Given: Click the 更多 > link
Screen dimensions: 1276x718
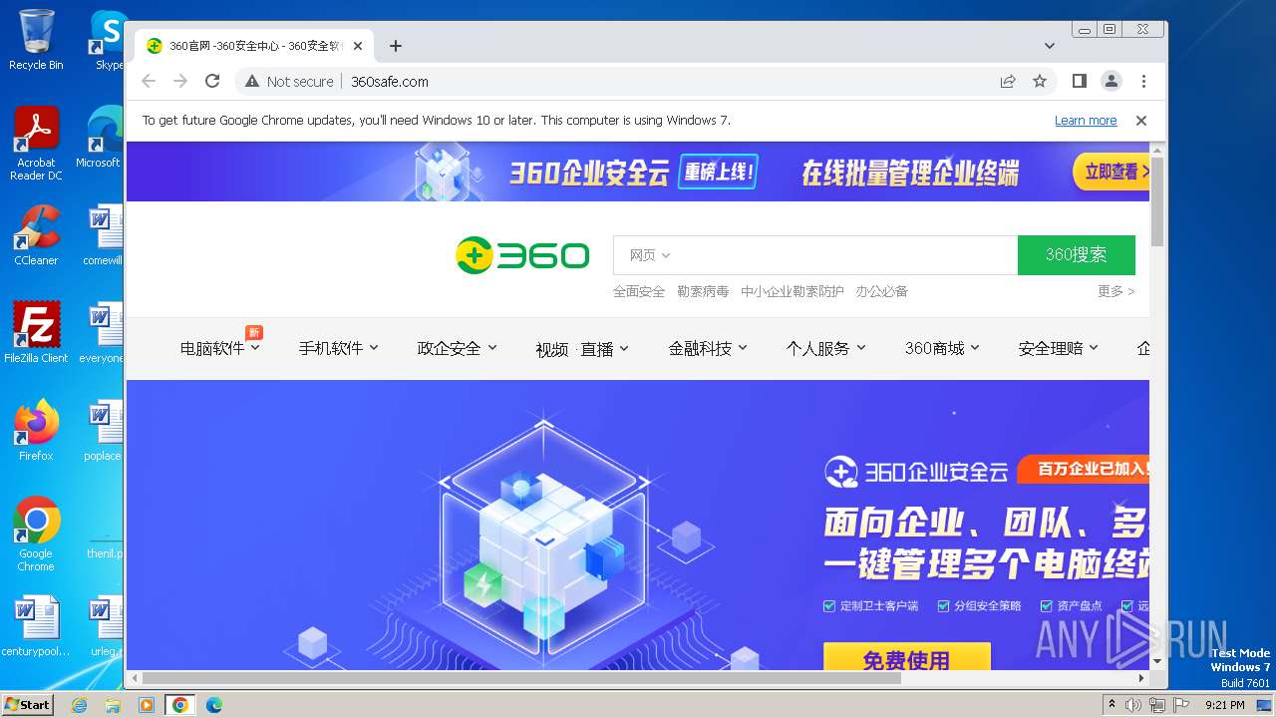Looking at the screenshot, I should [1116, 291].
